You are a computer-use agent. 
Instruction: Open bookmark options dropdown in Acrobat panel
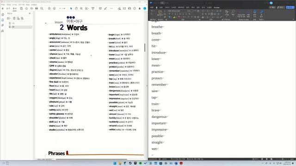click(x=9, y=18)
